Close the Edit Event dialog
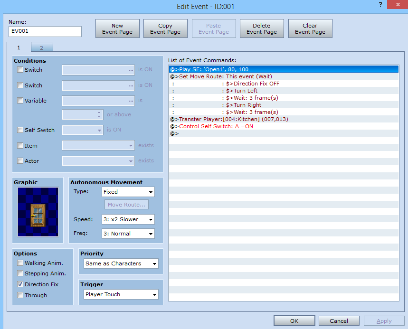The width and height of the screenshot is (408, 329). tap(396, 5)
